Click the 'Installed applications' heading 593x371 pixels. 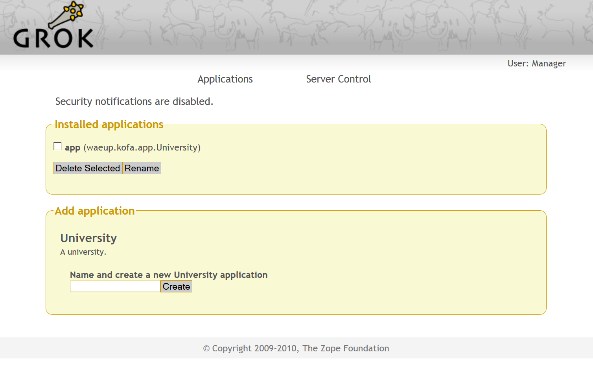click(x=109, y=124)
